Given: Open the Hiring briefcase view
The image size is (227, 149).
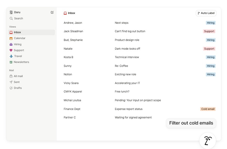Looking at the screenshot, I should tap(17, 44).
